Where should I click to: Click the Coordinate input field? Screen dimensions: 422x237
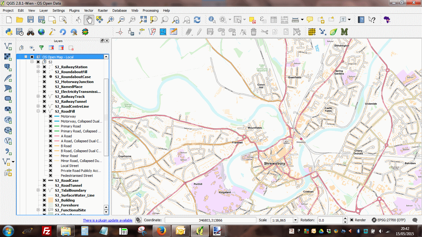(x=210, y=220)
